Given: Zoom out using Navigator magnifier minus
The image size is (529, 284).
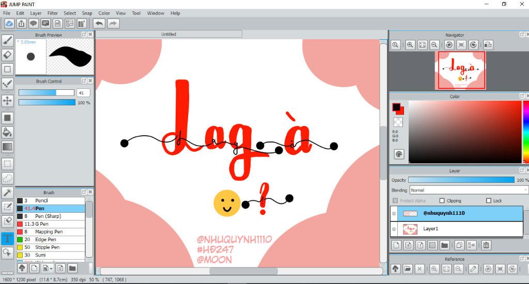Looking at the screenshot, I should [x=434, y=44].
